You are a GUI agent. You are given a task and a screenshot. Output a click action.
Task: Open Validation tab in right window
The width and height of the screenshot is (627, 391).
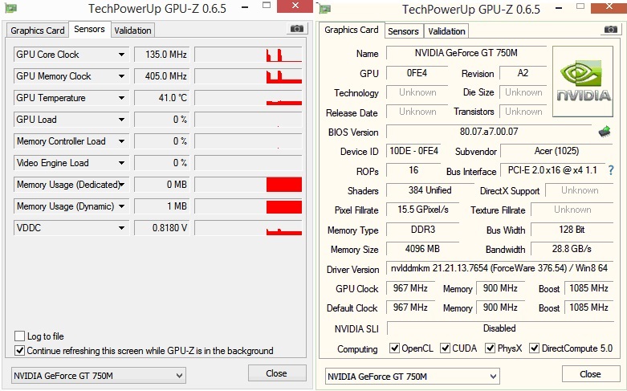pyautogui.click(x=446, y=31)
